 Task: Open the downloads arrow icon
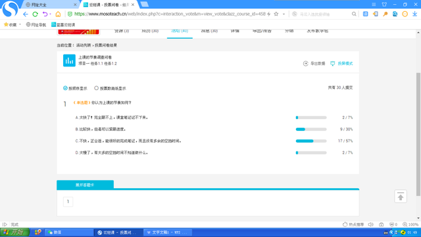(415, 14)
